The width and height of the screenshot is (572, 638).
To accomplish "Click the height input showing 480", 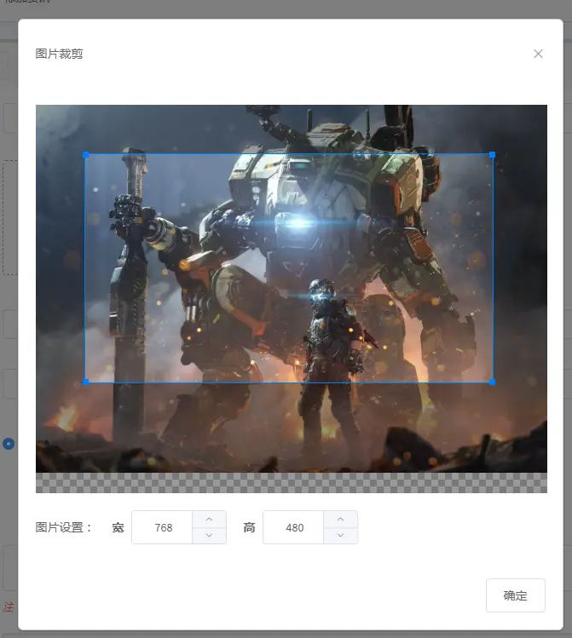I will tap(293, 527).
